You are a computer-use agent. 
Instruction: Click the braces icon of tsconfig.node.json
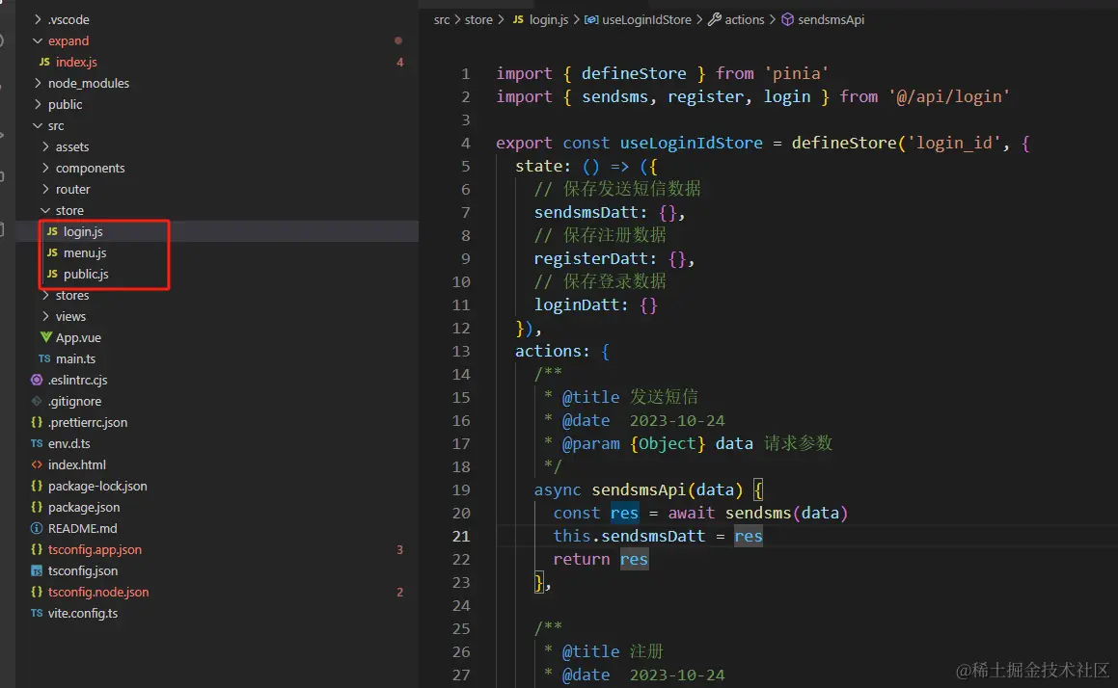(37, 591)
